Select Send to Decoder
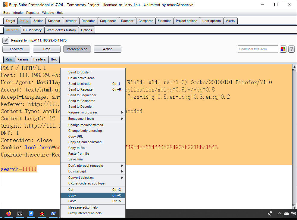Image resolution: width=297 pixels, height=220 pixels. point(93,107)
